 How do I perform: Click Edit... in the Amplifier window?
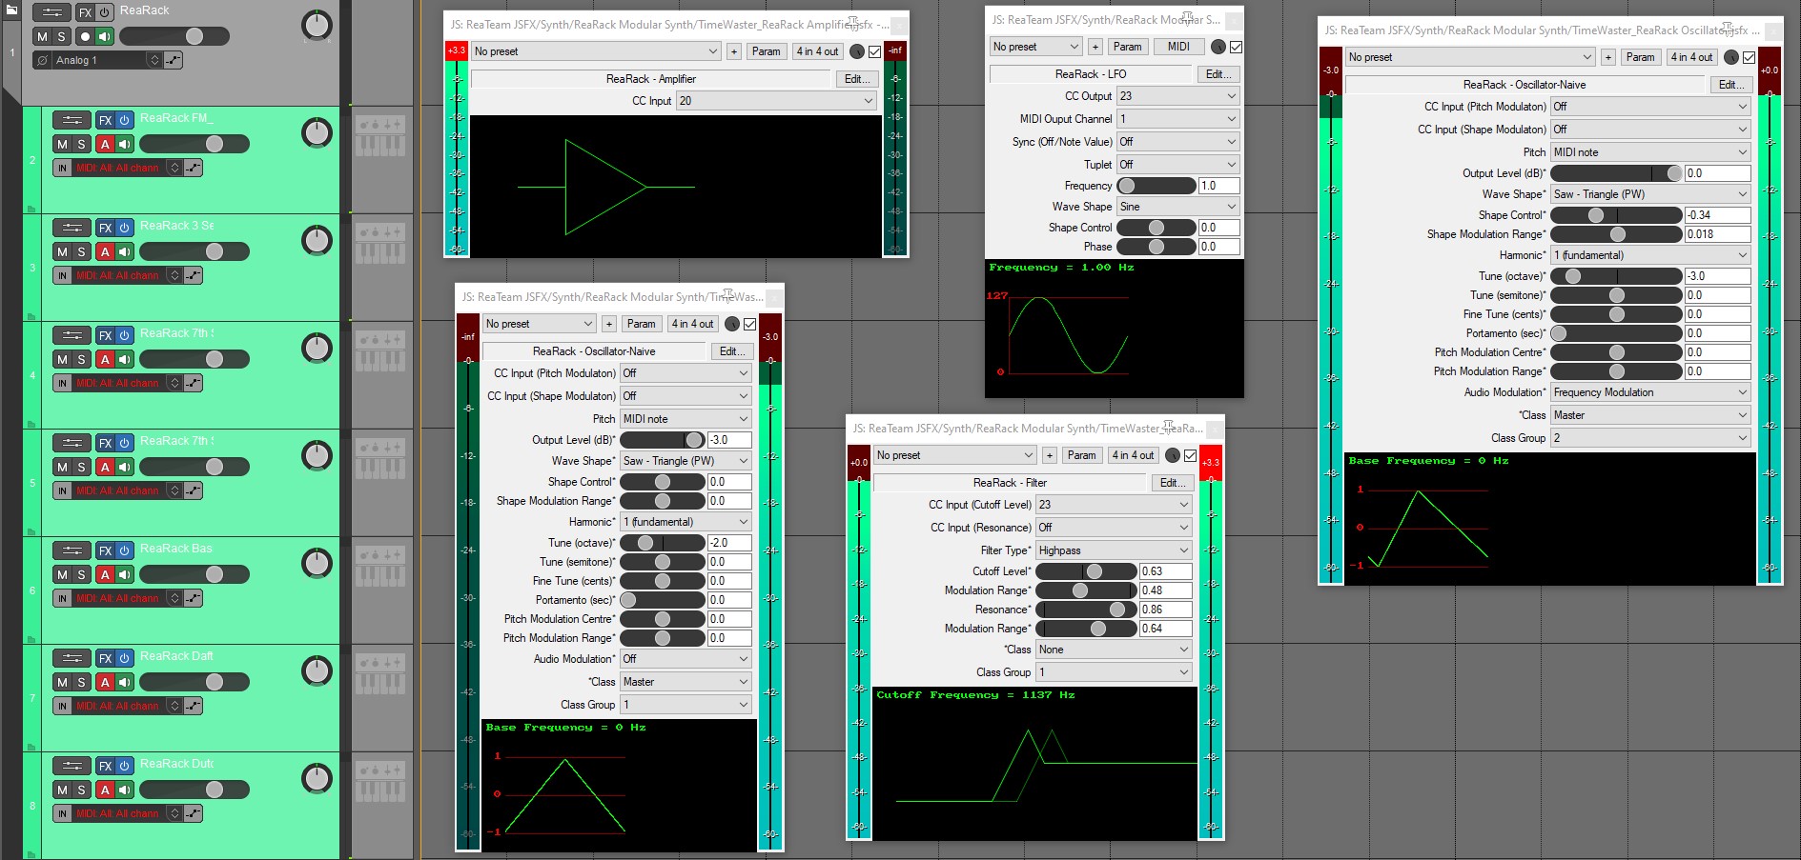pyautogui.click(x=857, y=79)
